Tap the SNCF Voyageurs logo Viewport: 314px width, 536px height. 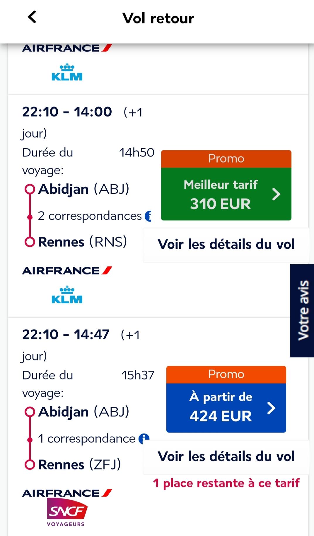pos(66,512)
